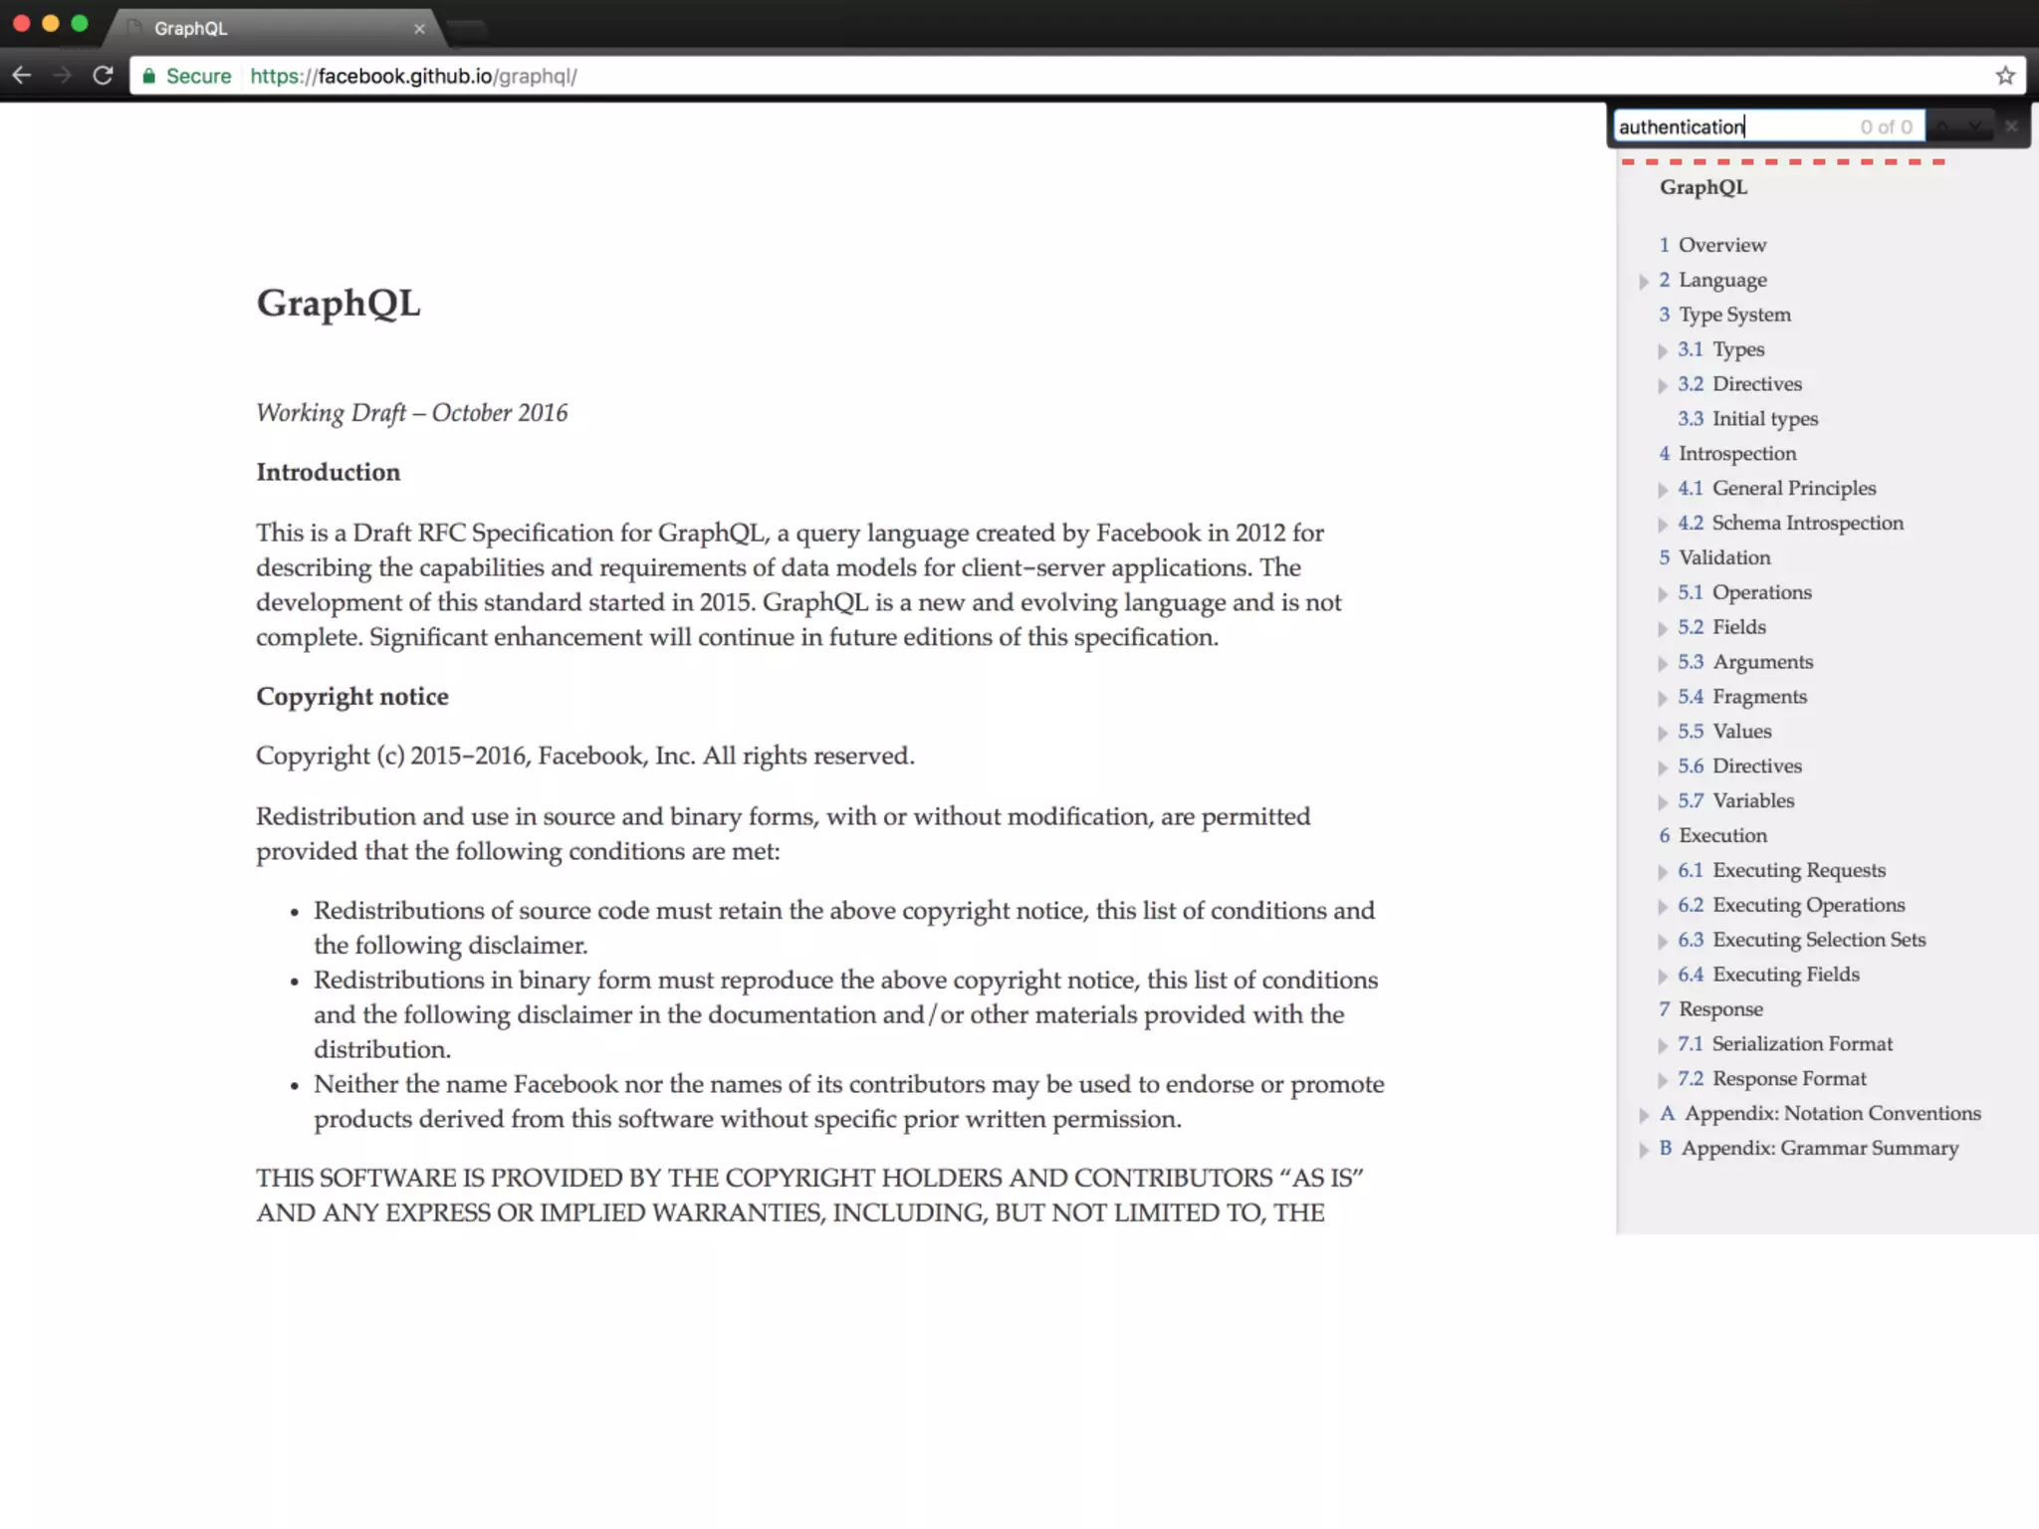The image size is (2039, 1529).
Task: Click the browser back arrow
Action: pyautogui.click(x=22, y=76)
